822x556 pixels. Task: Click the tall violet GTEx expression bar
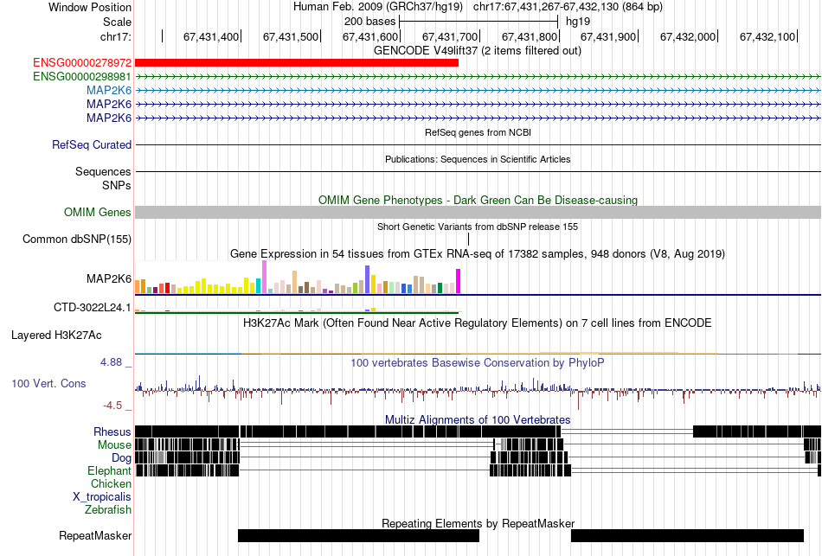264,277
